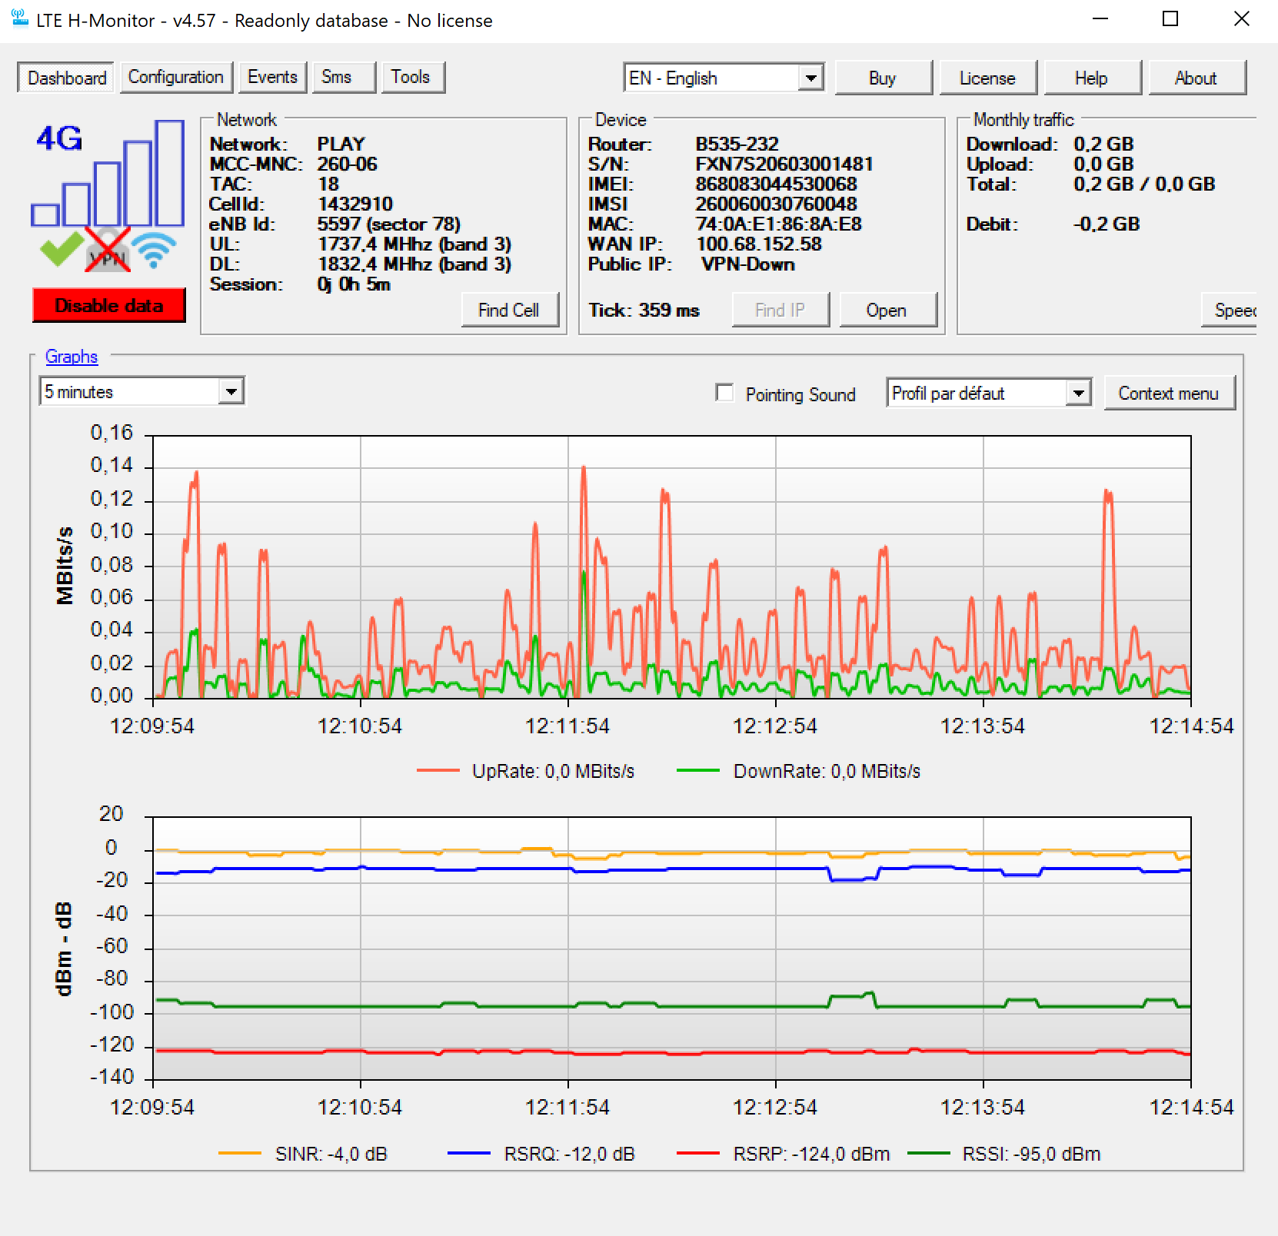Go to the Sms tab
Screen dimensions: 1278x1236
pos(344,77)
